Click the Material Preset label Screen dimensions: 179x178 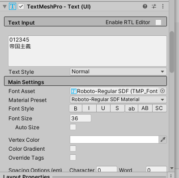click(x=28, y=100)
